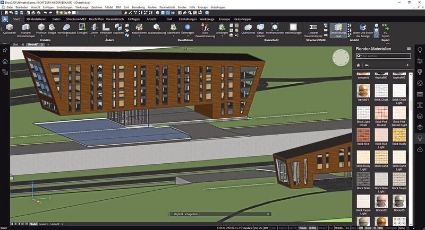The image size is (425, 230).
Task: Switch to the Structural/MEP ribbon tab
Action: coord(75,18)
